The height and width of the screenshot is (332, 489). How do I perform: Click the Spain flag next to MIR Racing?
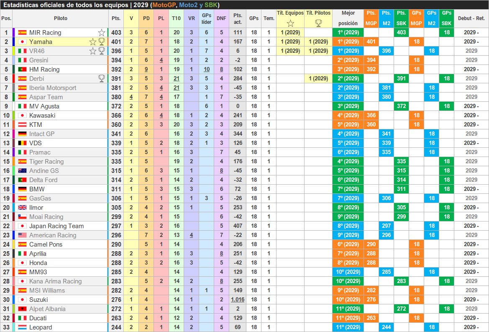point(22,33)
